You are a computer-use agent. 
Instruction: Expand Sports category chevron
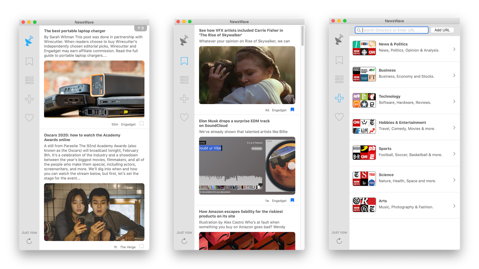pyautogui.click(x=454, y=154)
